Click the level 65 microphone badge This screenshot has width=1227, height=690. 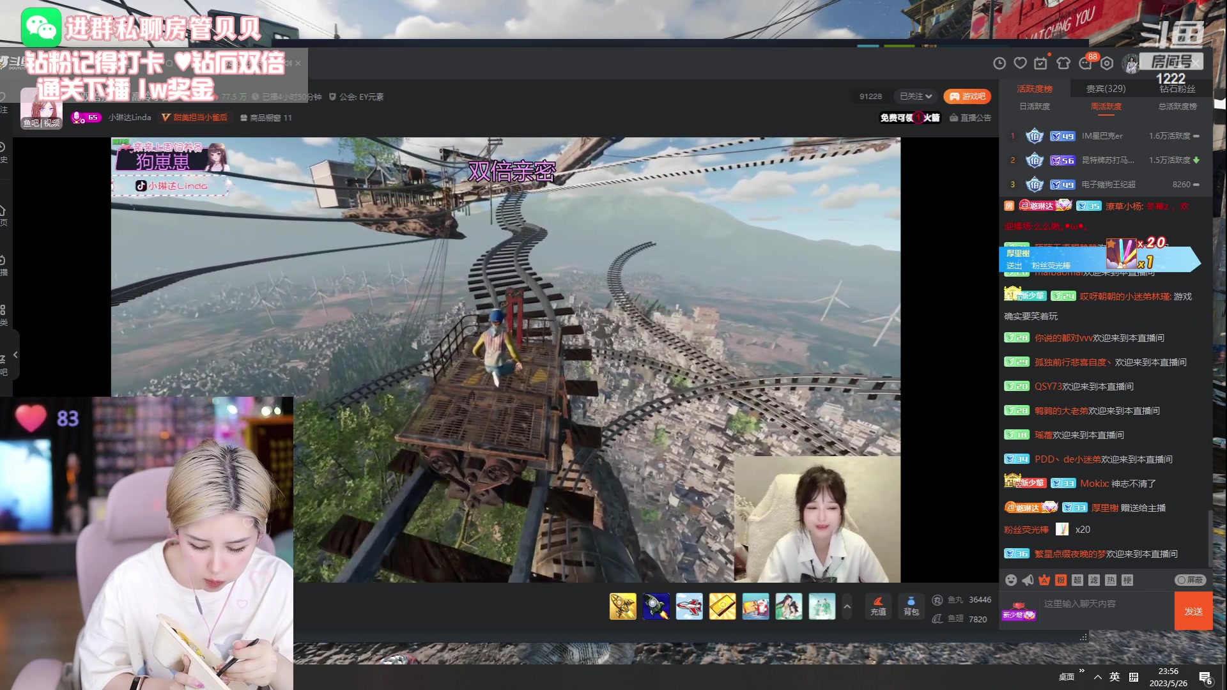click(86, 118)
